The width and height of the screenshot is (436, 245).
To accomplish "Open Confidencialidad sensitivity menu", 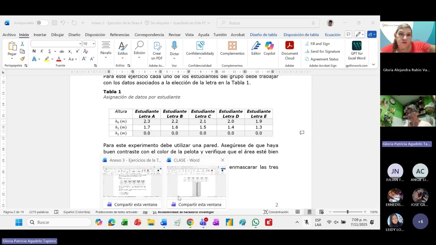I will (x=200, y=50).
